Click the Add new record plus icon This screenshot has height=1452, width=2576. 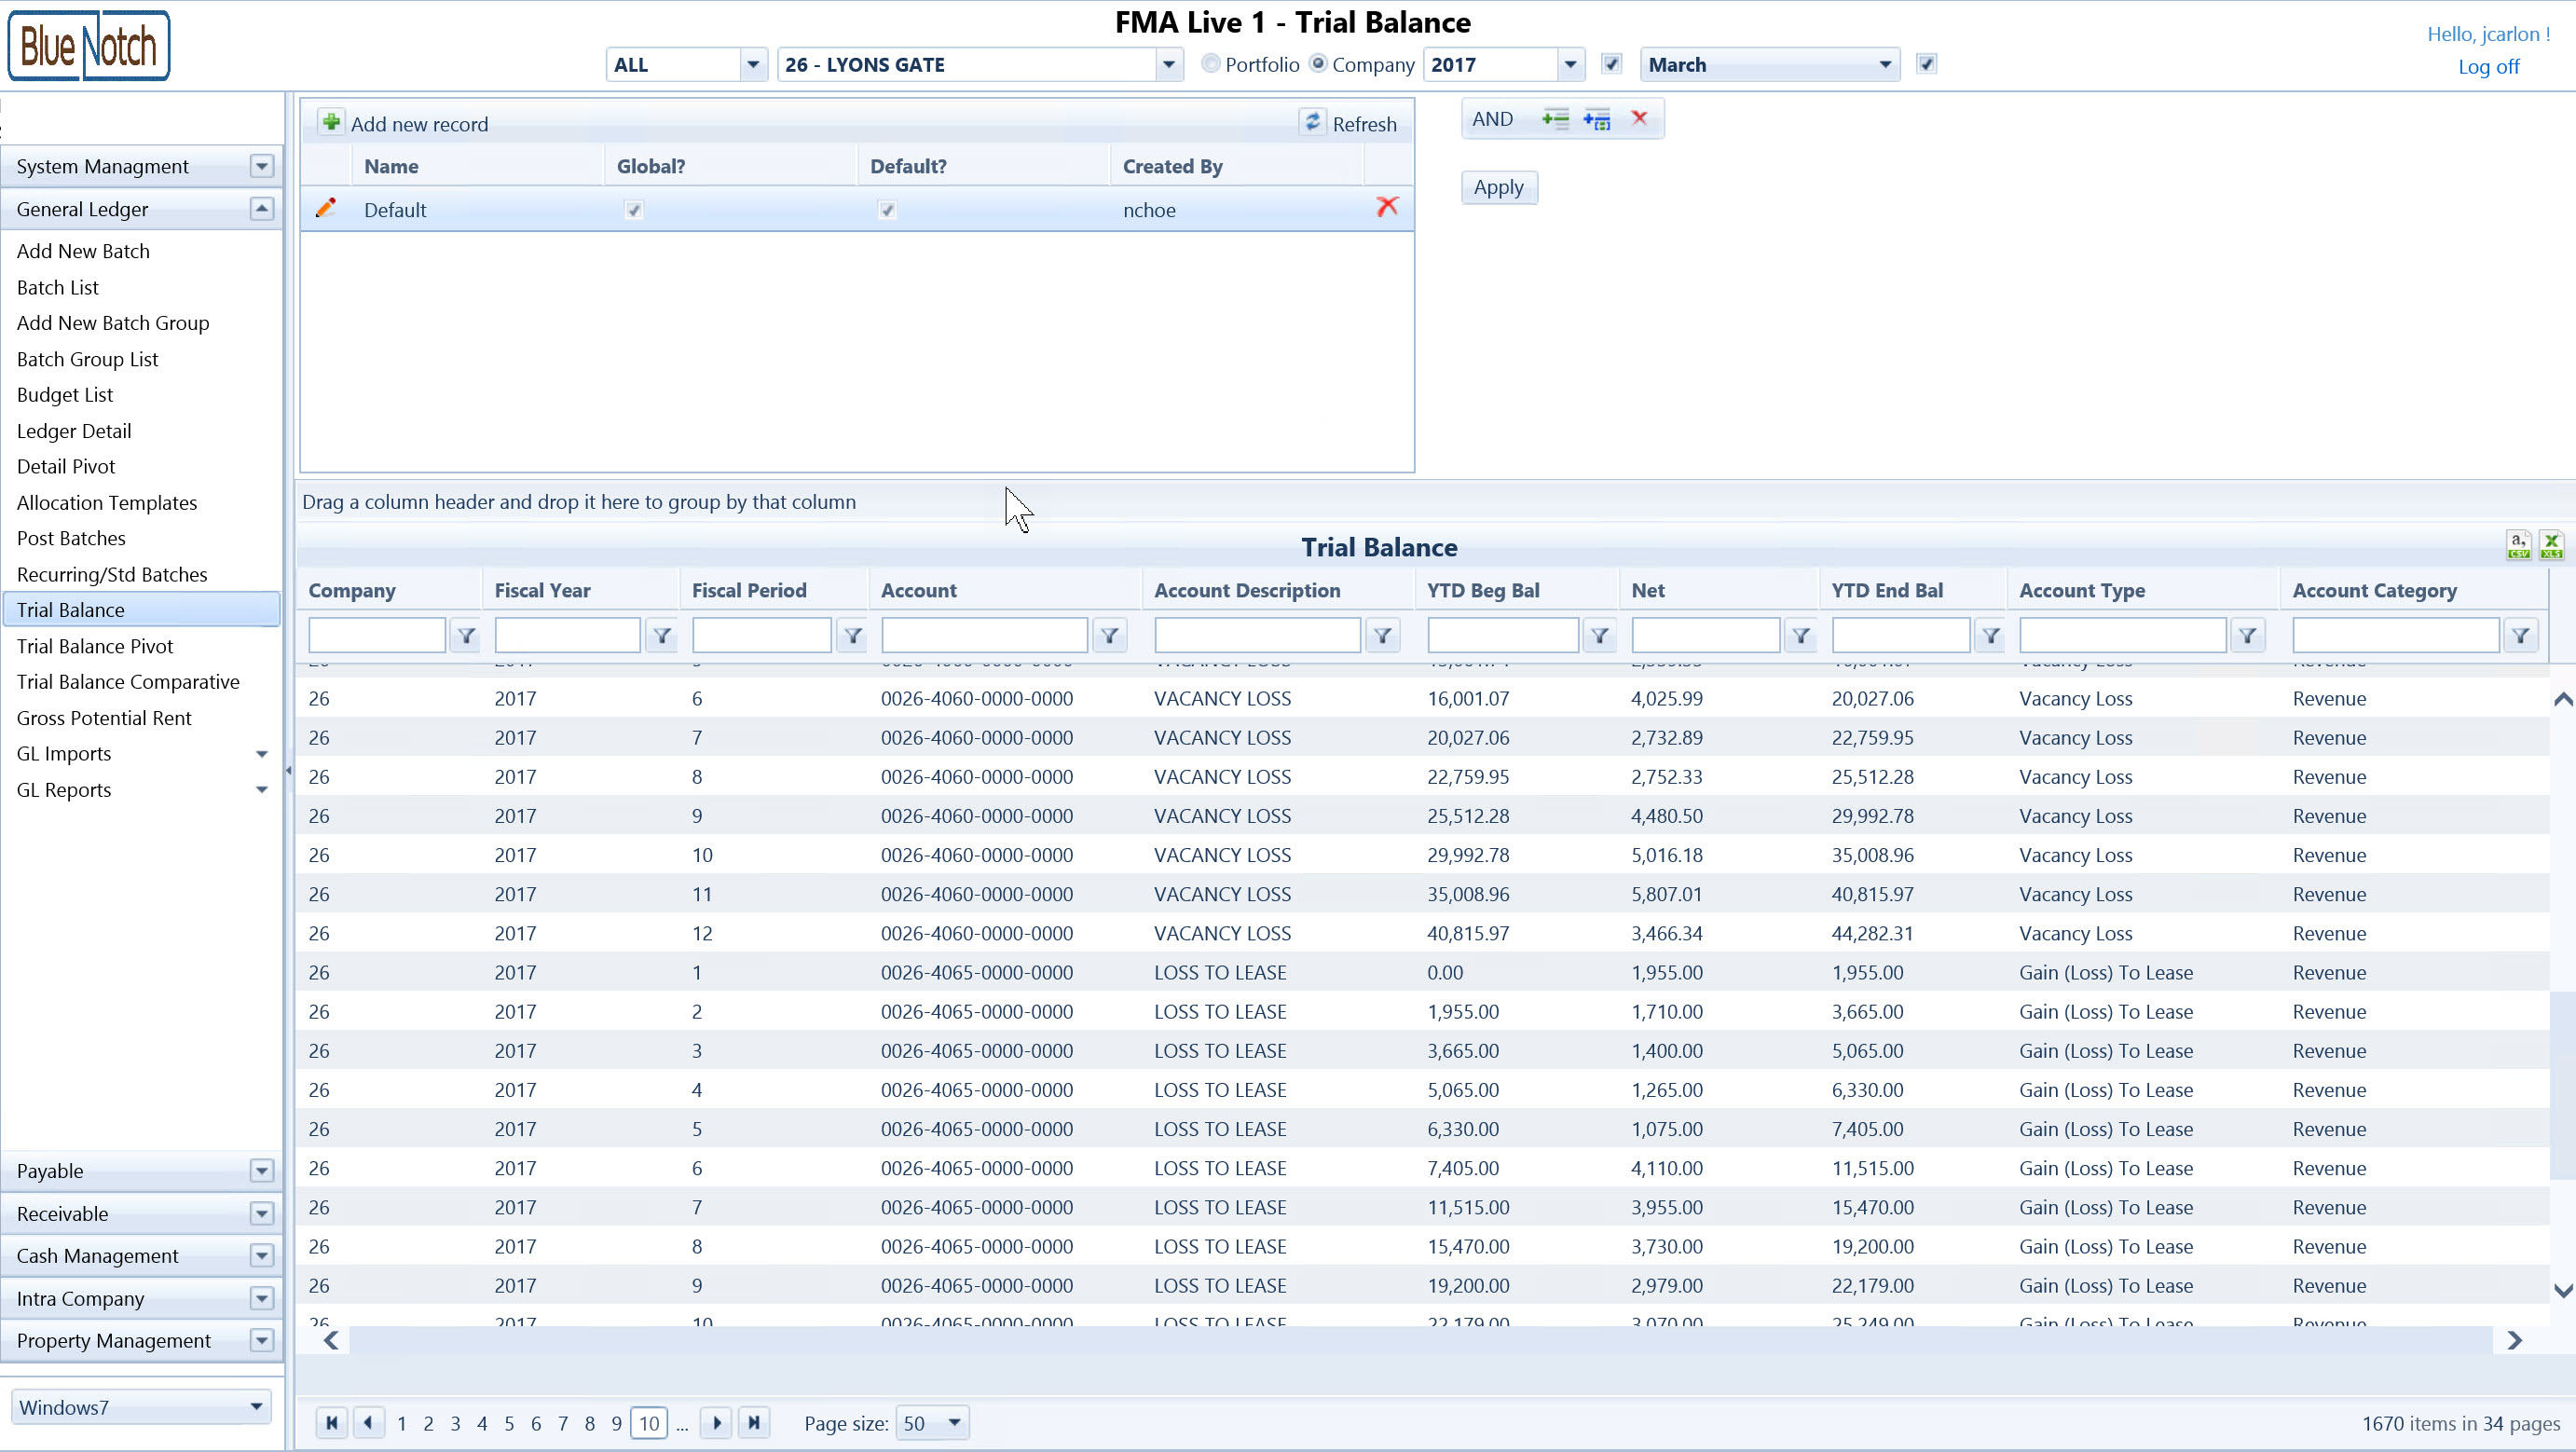331,122
